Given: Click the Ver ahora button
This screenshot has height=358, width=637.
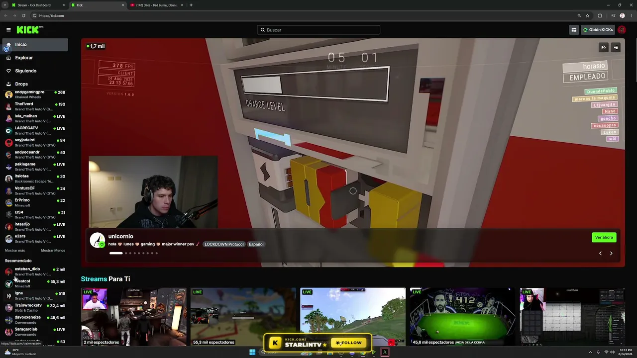Looking at the screenshot, I should click(604, 237).
